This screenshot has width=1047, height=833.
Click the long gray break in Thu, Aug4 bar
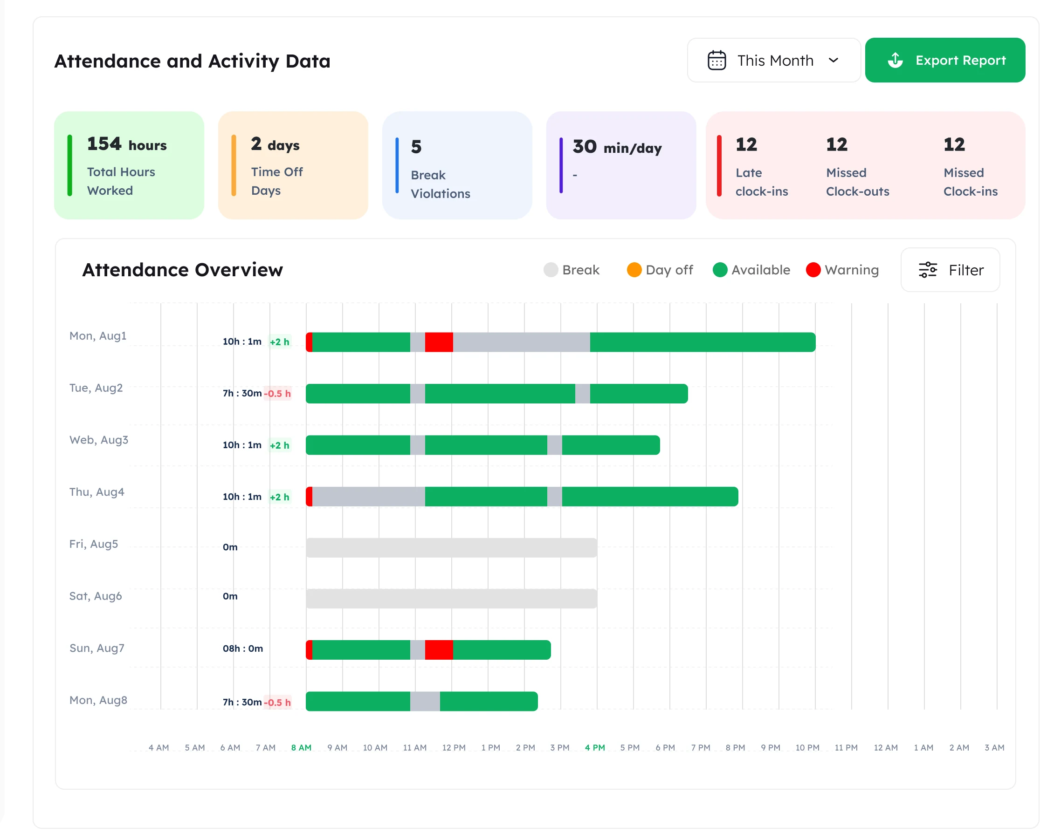(369, 497)
